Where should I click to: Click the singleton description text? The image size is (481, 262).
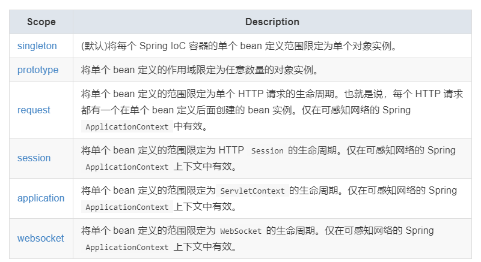click(x=239, y=46)
